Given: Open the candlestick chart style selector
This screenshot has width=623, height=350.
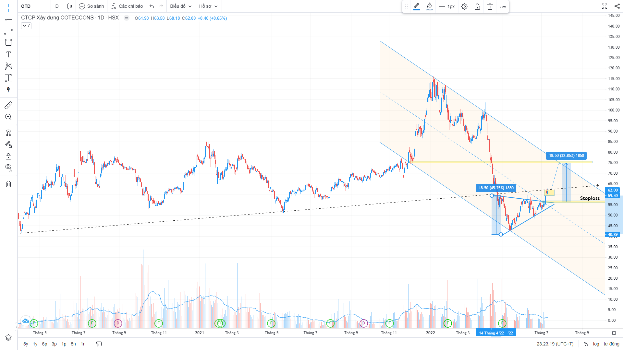Looking at the screenshot, I should [69, 6].
